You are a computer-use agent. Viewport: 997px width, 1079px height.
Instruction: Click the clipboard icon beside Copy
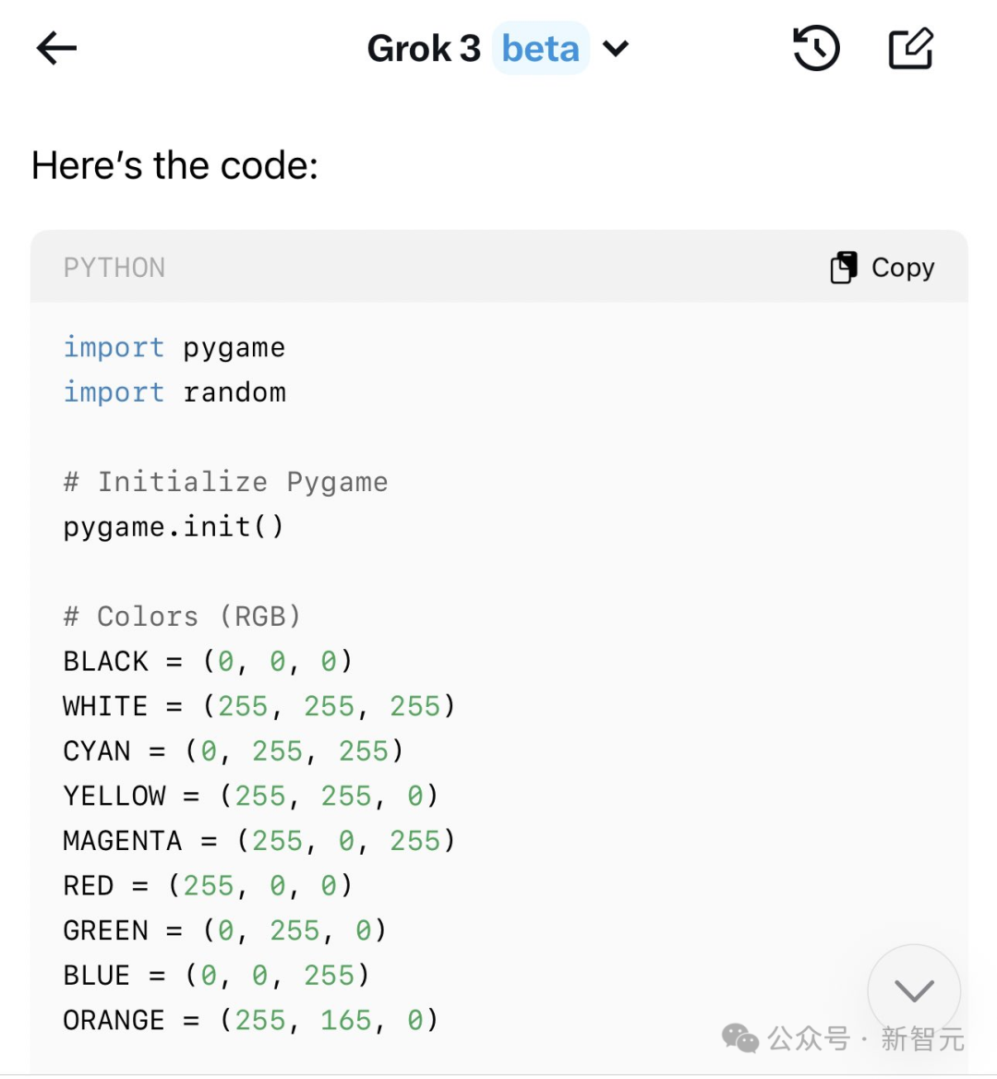click(x=843, y=268)
